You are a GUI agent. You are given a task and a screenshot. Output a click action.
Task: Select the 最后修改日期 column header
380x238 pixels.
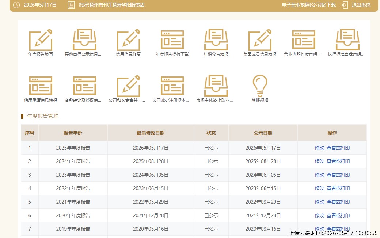[x=151, y=133]
